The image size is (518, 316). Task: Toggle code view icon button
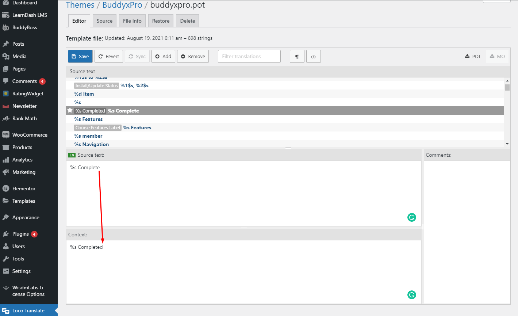pyautogui.click(x=313, y=56)
